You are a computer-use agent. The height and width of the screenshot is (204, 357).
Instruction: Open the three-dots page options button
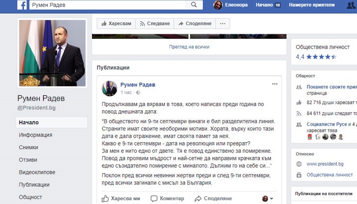223,24
